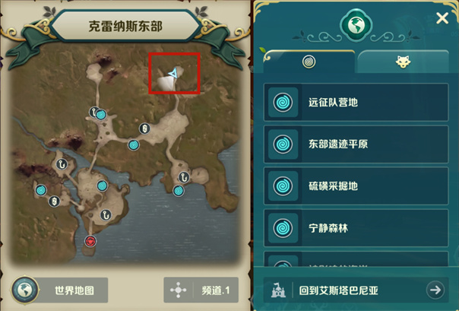Image resolution: width=459 pixels, height=311 pixels.
Task: Switch to the teleport swirl tab
Action: click(x=309, y=62)
